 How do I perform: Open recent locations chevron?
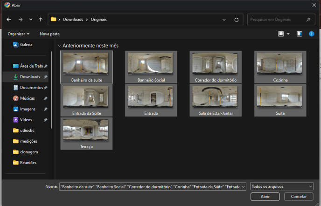tap(31, 20)
